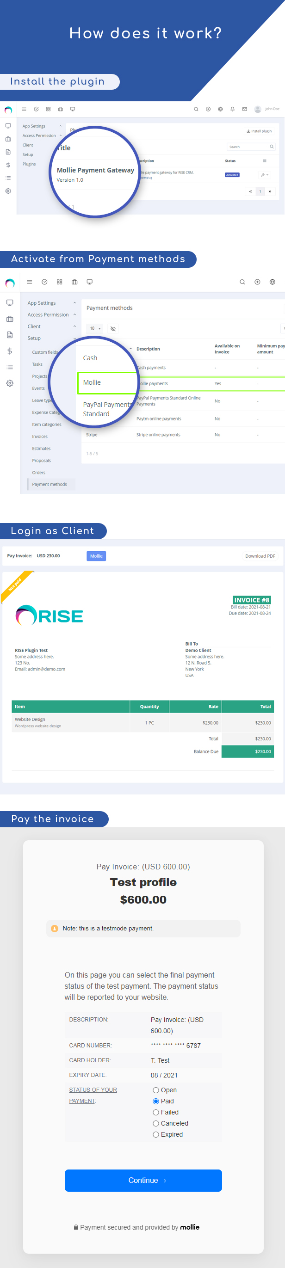Click plus circle icon in Plugins screenshot top bar
Screen dimensions: 285x1268
pos(208,109)
